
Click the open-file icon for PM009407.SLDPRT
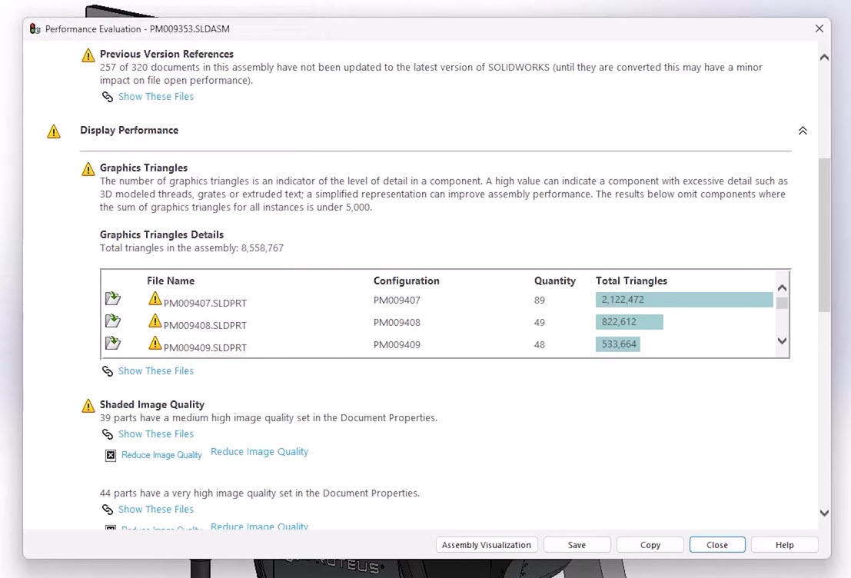(x=112, y=299)
